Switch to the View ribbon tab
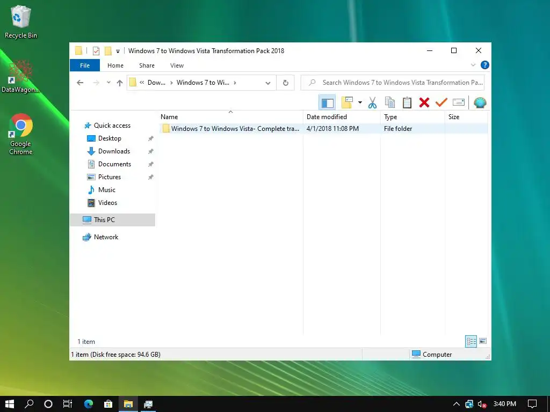 click(x=177, y=65)
